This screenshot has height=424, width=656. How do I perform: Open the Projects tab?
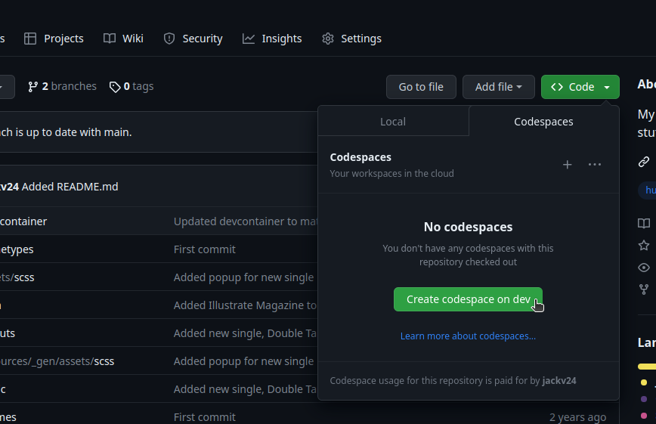(x=54, y=39)
